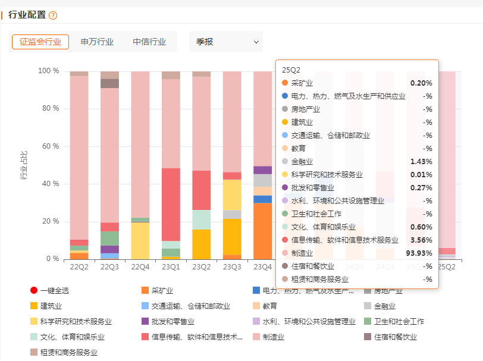Click the 制造业 legend entry
Image resolution: width=483 pixels, height=361 pixels.
[x=269, y=337]
